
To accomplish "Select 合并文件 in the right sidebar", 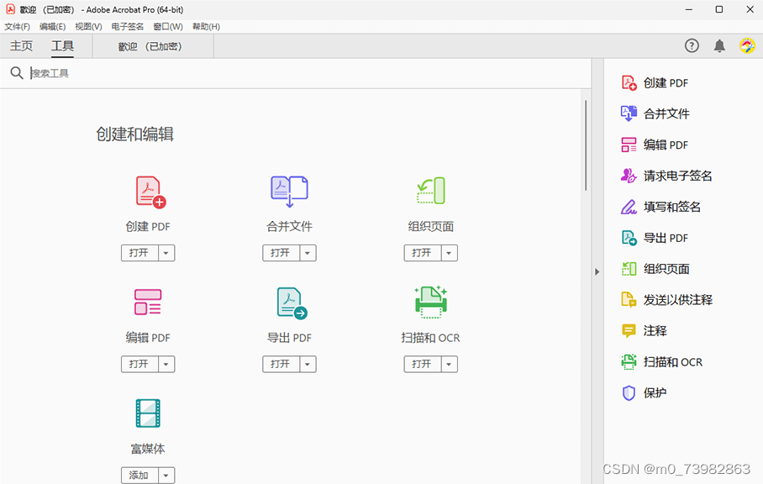I will (655, 113).
